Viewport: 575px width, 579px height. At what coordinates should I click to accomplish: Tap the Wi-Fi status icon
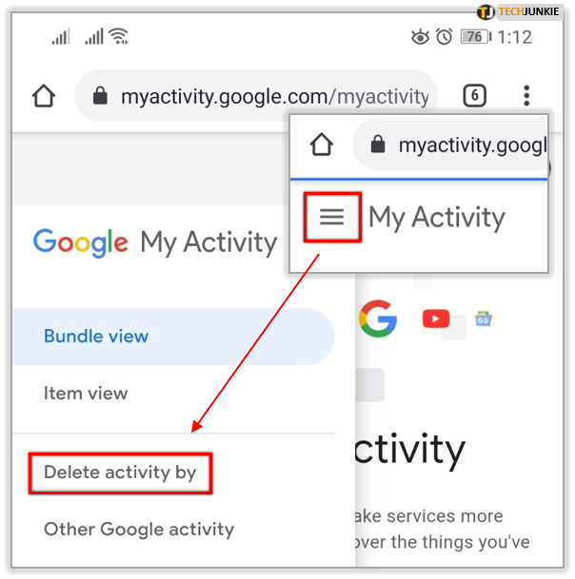click(118, 36)
